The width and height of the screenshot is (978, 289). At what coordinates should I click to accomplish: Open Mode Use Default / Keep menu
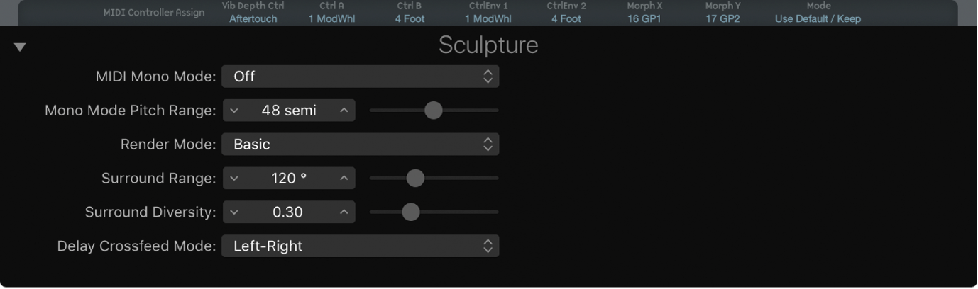click(818, 19)
